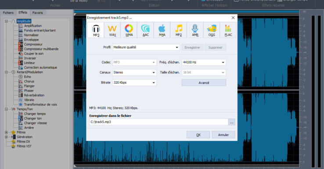The width and height of the screenshot is (324, 169).
Task: Open the Fréq. d'échan. dropdown
Action: click(204, 62)
